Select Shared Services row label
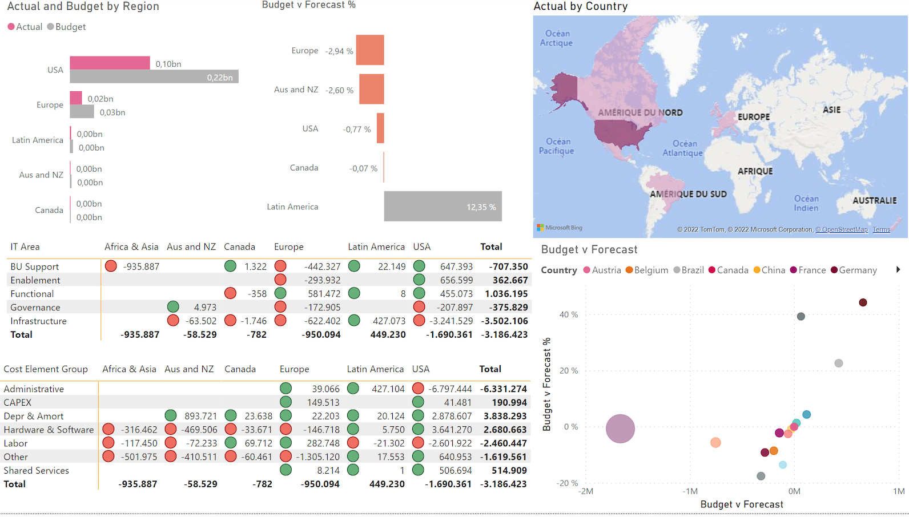909x517 pixels. pyautogui.click(x=36, y=471)
